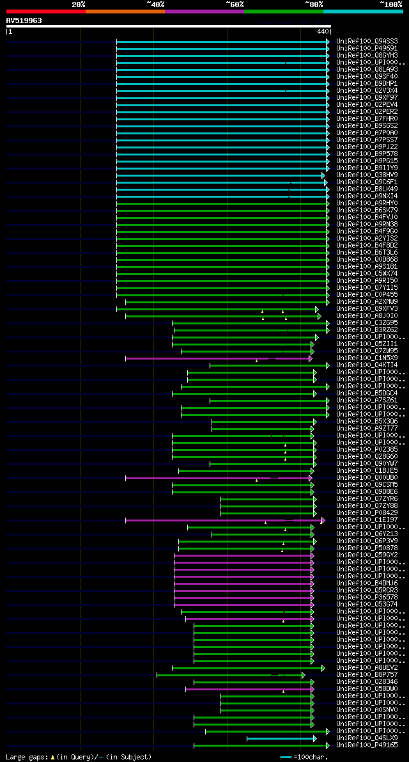This screenshot has width=409, height=762.
Task: Click the short cyan bar for Q4SLX9
Action: [281, 739]
